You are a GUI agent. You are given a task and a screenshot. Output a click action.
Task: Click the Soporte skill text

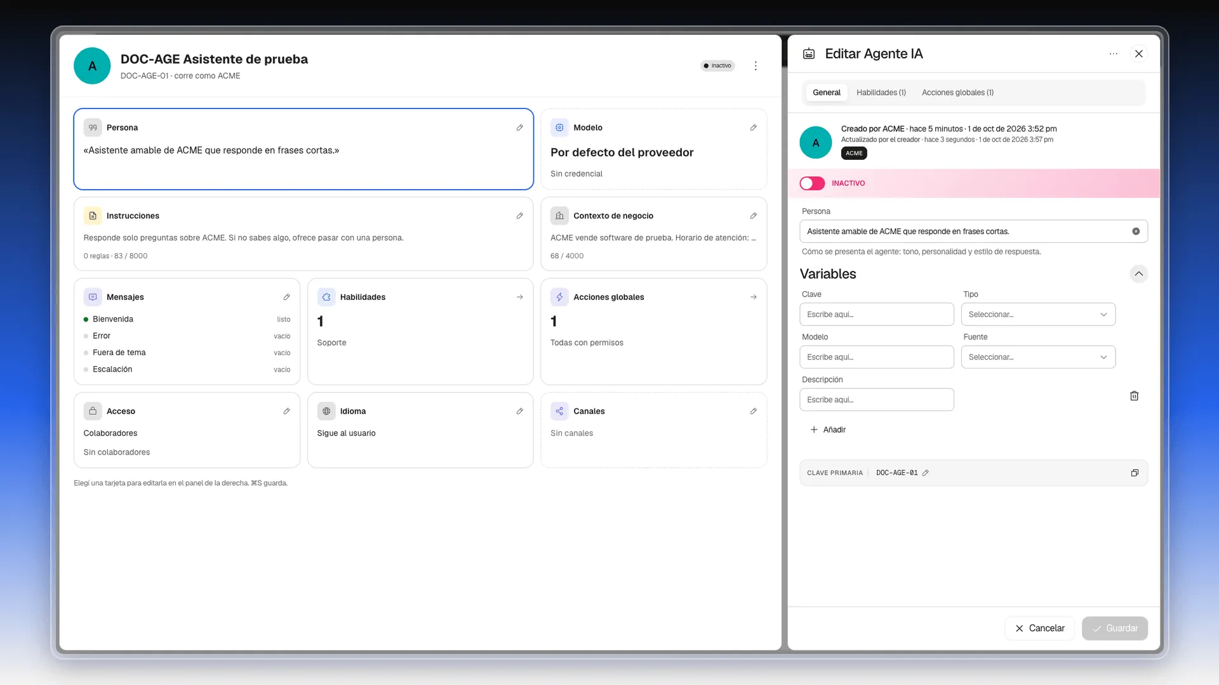coord(331,342)
